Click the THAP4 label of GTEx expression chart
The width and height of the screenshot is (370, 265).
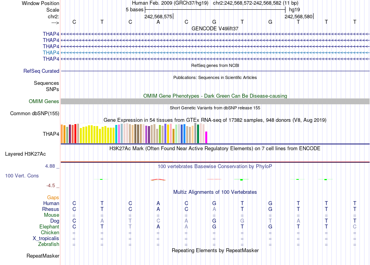point(51,134)
